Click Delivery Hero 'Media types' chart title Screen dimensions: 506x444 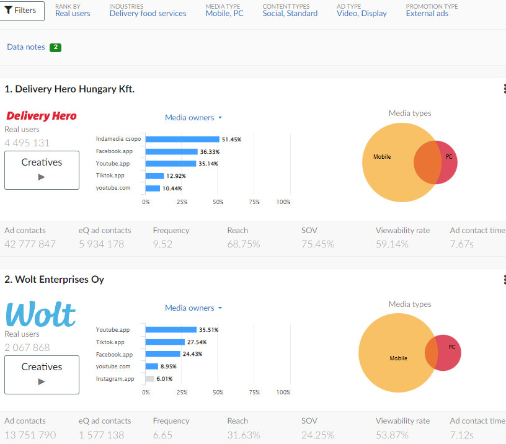[x=410, y=113]
